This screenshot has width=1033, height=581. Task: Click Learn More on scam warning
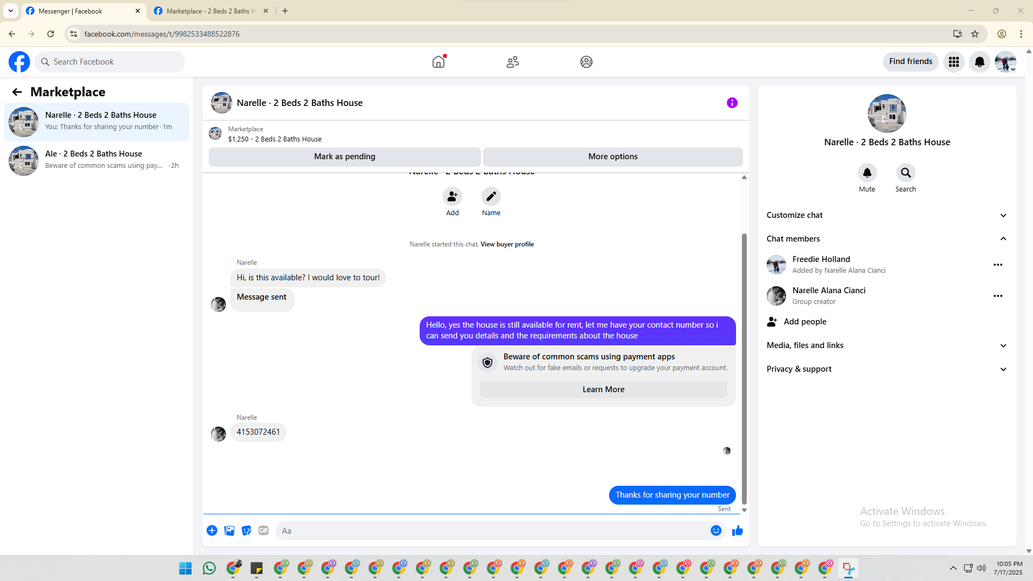[x=604, y=389]
